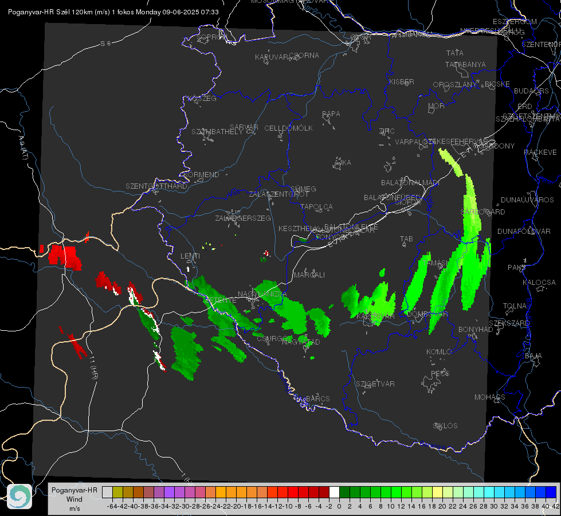Click the TAMÁSI city label
Screen dimensions: 561x516
(x=435, y=263)
